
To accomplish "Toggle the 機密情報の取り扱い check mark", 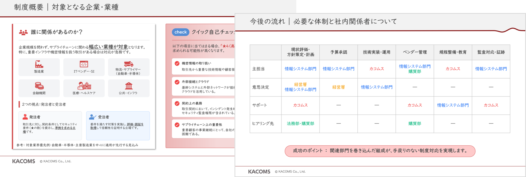I will pos(177,63).
